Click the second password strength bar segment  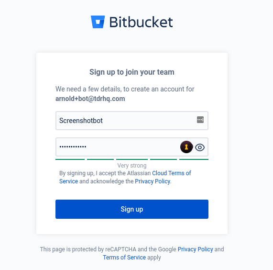[100, 159]
